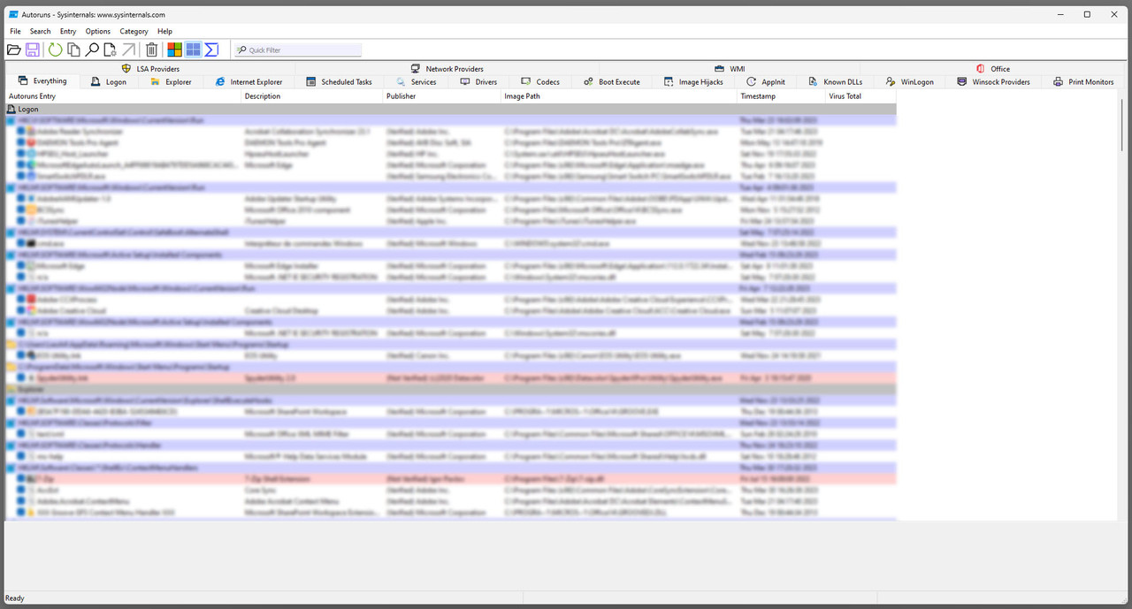Switch to the Known DLLs tab

836,82
